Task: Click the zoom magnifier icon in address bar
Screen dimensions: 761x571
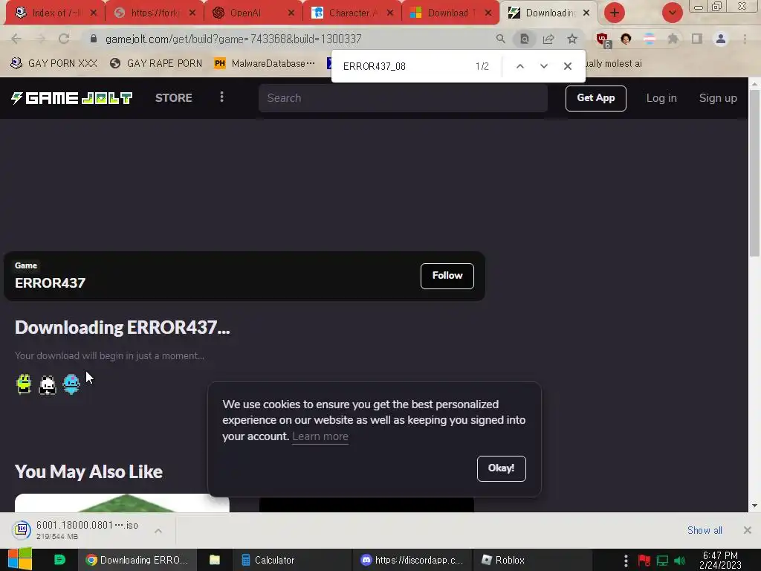Action: (x=500, y=39)
